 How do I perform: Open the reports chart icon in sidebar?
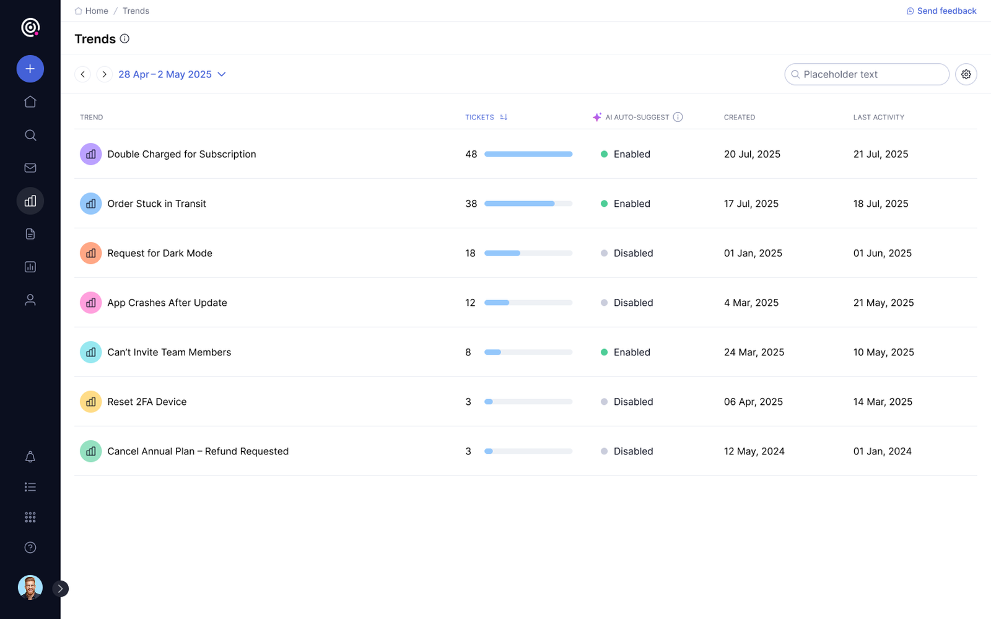coord(30,267)
